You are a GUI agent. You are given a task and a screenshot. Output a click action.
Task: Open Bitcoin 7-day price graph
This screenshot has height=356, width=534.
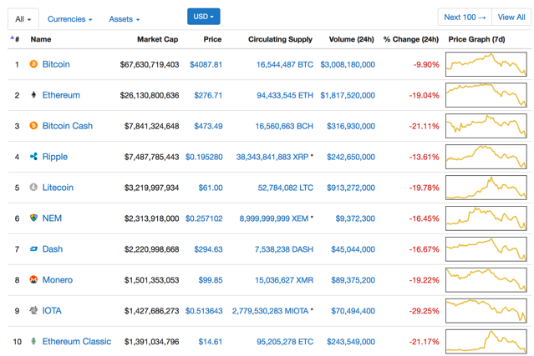(x=486, y=64)
